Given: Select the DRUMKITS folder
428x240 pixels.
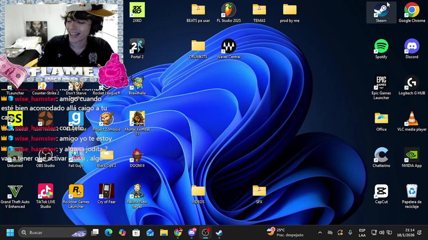Looking at the screenshot, I should (x=198, y=49).
